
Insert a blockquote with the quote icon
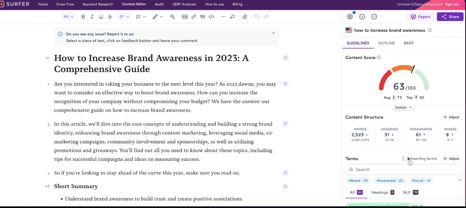click(202, 17)
